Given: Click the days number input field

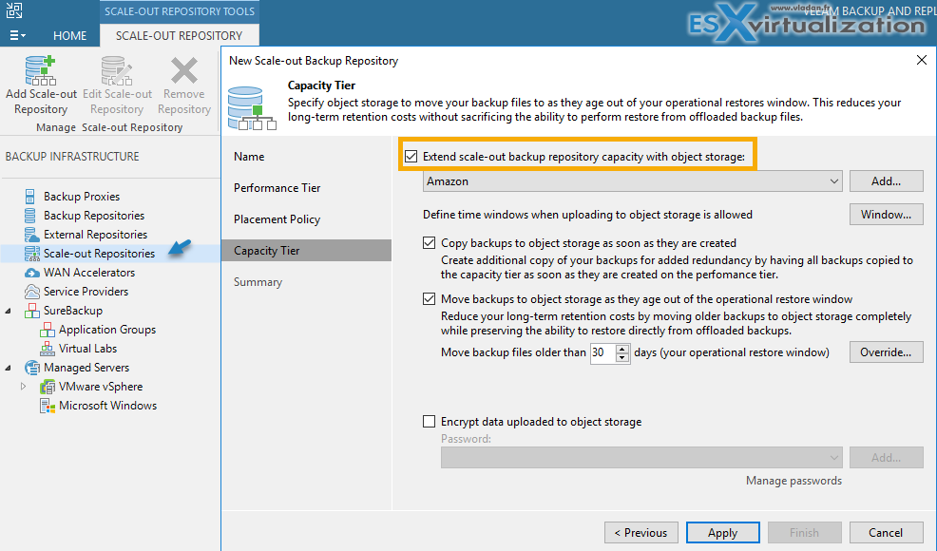Looking at the screenshot, I should (602, 352).
